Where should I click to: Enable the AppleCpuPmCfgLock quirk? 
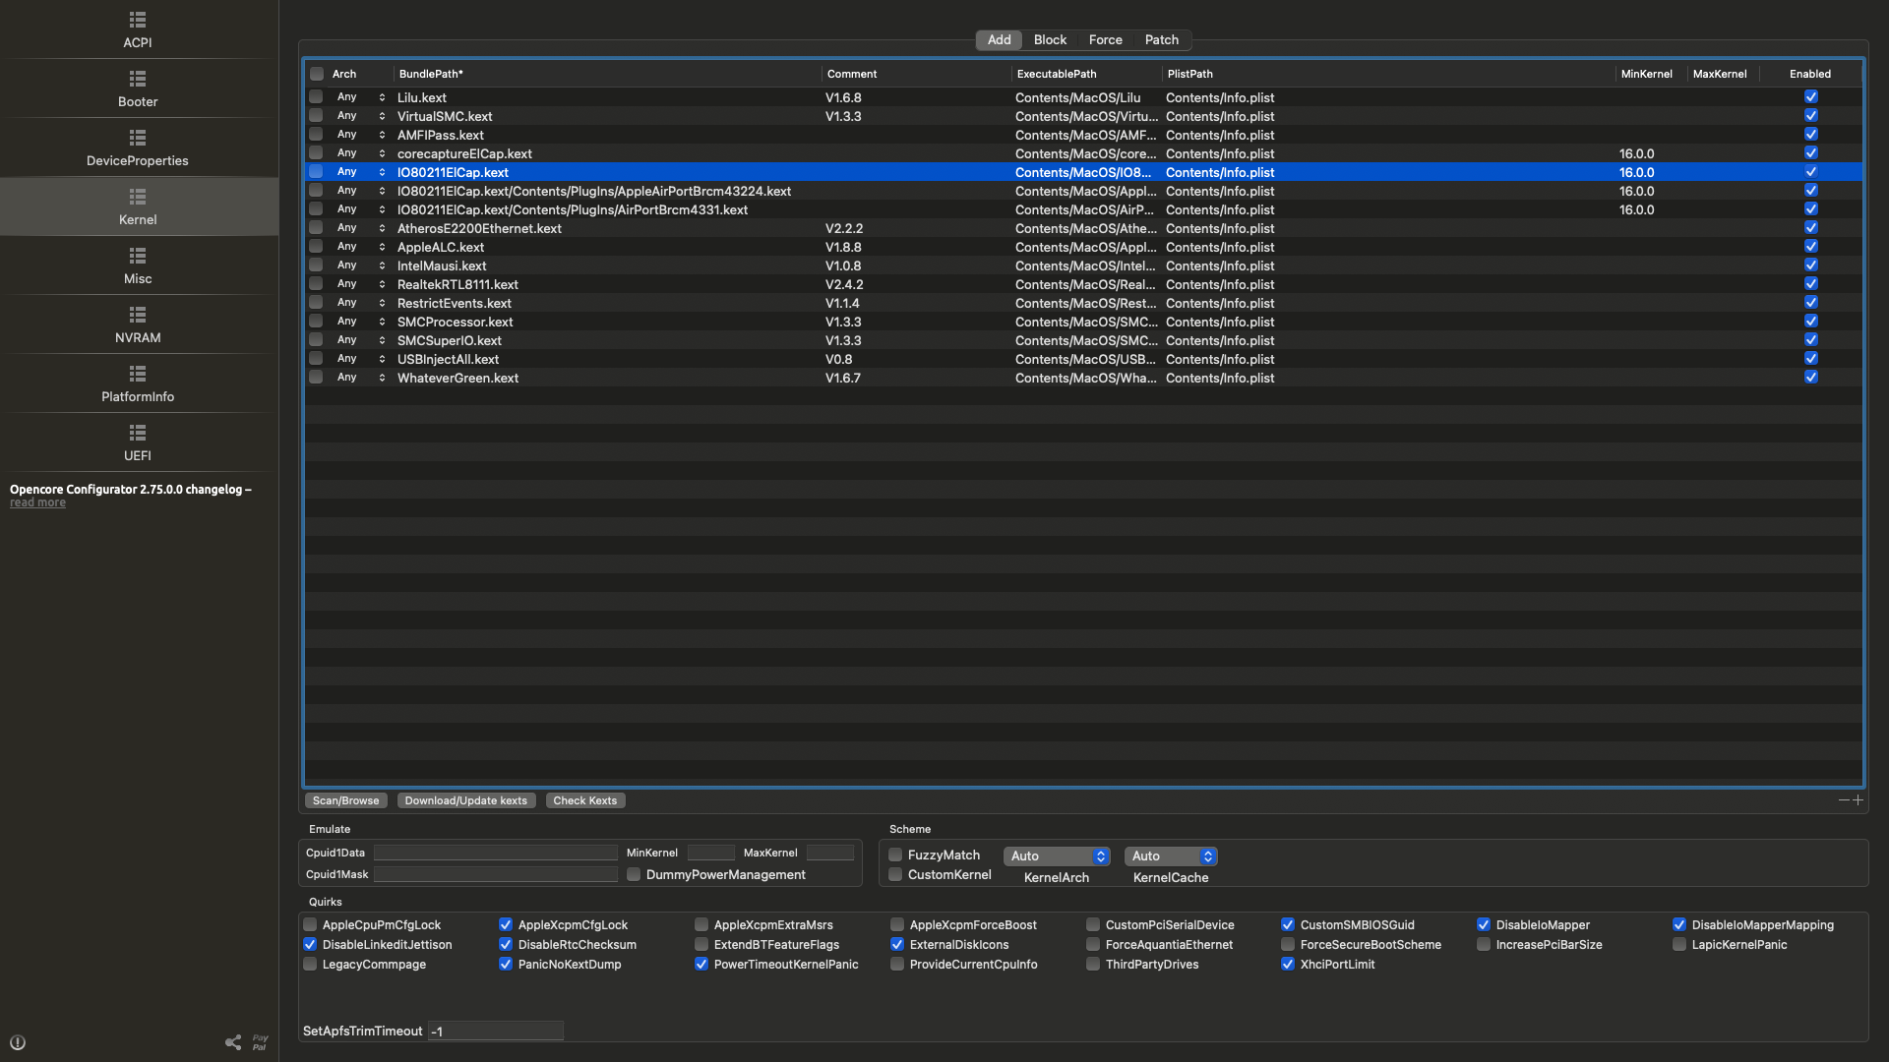coord(310,924)
